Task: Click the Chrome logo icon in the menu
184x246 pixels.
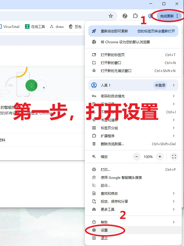Action: [94, 42]
